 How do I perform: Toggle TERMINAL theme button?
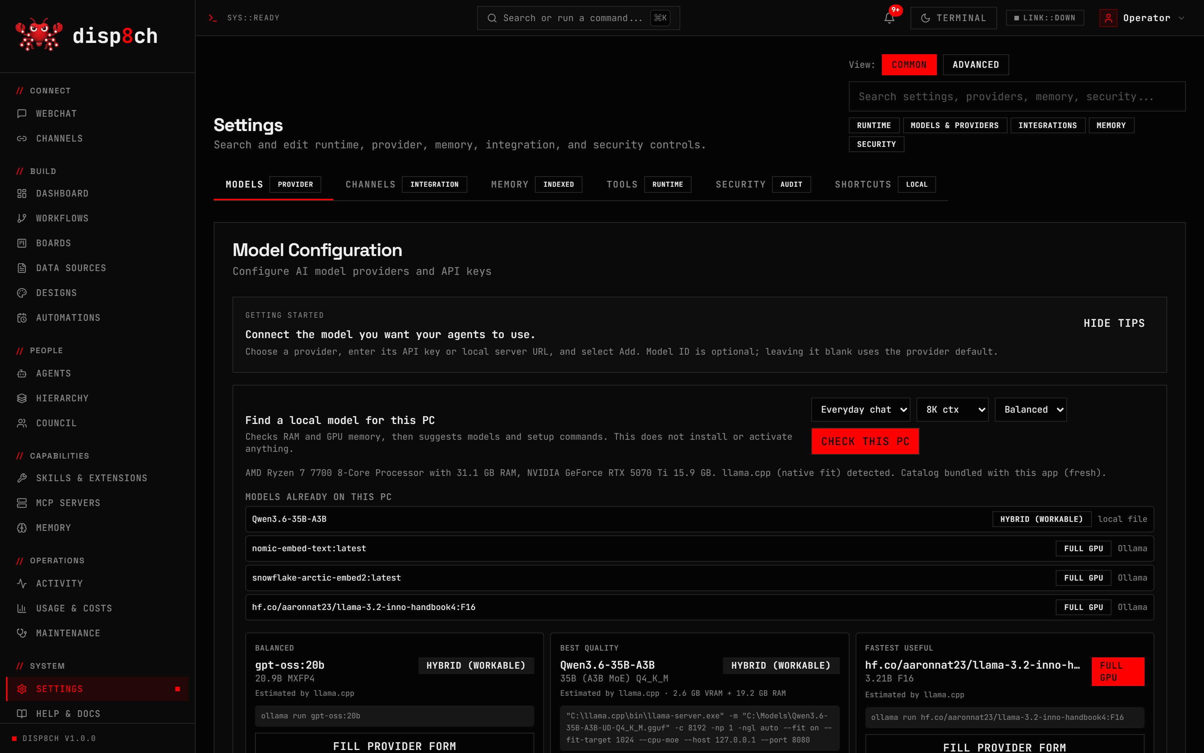(953, 18)
